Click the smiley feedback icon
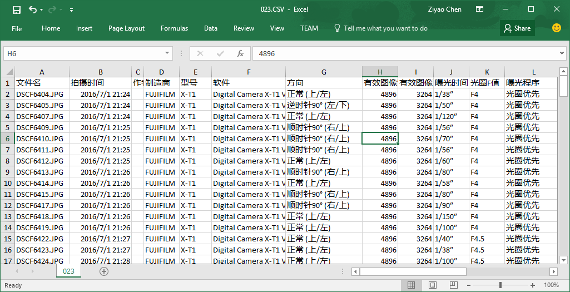The image size is (570, 292). [x=557, y=28]
